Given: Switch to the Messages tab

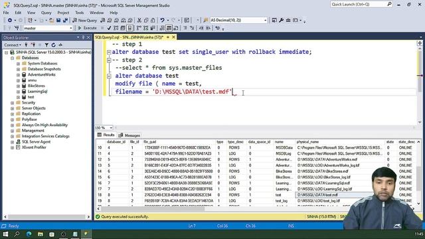Looking at the screenshot, I should click(129, 135).
